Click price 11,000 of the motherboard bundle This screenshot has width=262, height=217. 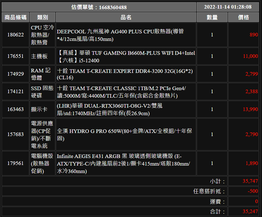click(250, 56)
